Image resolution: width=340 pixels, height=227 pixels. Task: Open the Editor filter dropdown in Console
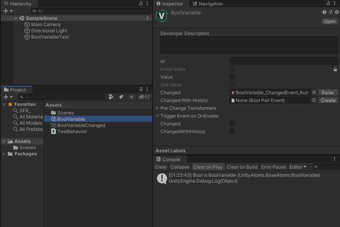coord(298,167)
